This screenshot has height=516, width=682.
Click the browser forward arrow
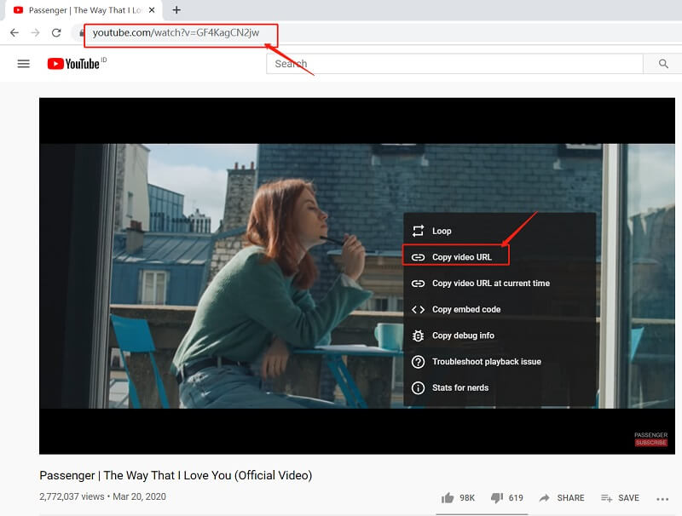pyautogui.click(x=35, y=33)
